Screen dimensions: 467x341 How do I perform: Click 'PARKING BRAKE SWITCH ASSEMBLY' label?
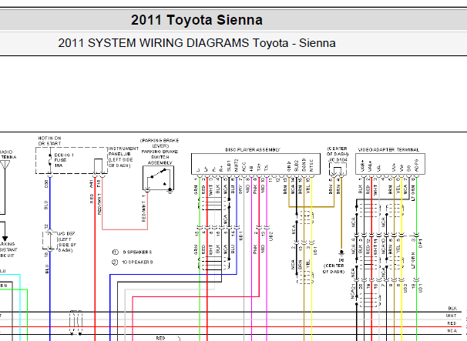[x=160, y=157]
